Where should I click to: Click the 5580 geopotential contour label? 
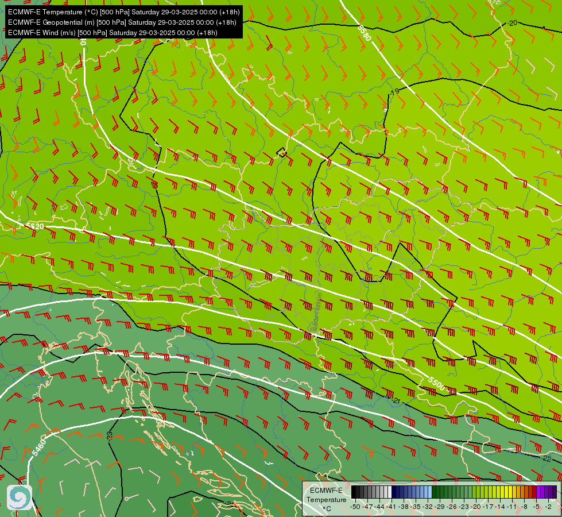(x=364, y=33)
